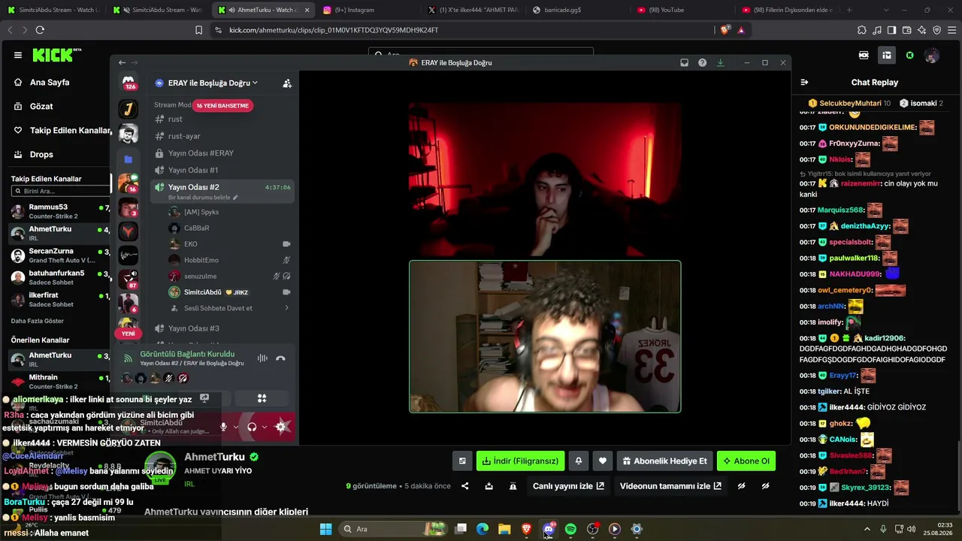Bookmark this page in address bar
This screenshot has width=962, height=541.
click(198, 30)
